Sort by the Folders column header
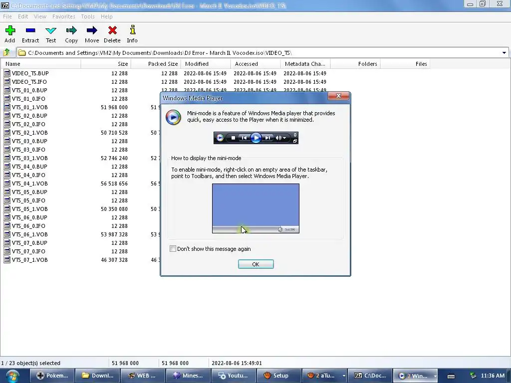Viewport: 511px width, 383px height. 355,64
